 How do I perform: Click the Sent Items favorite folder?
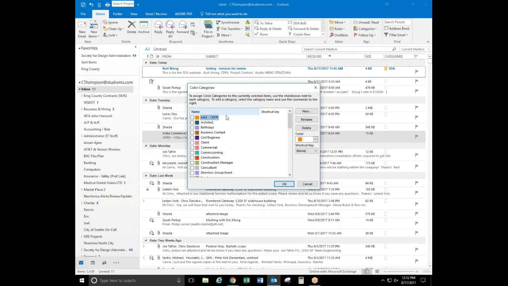coord(89,62)
